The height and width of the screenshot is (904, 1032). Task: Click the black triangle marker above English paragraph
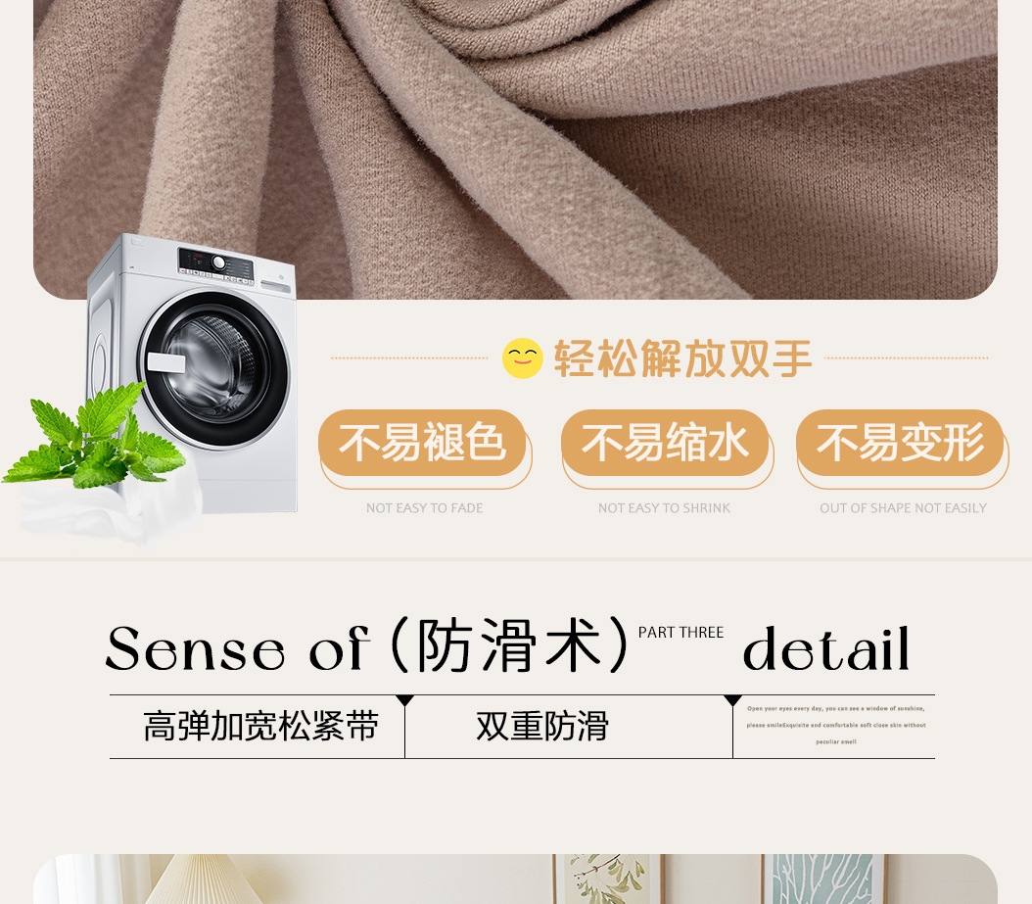[x=732, y=700]
